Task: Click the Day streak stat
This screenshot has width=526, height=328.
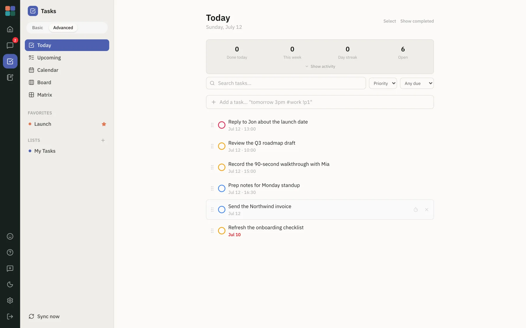Action: pos(347,52)
